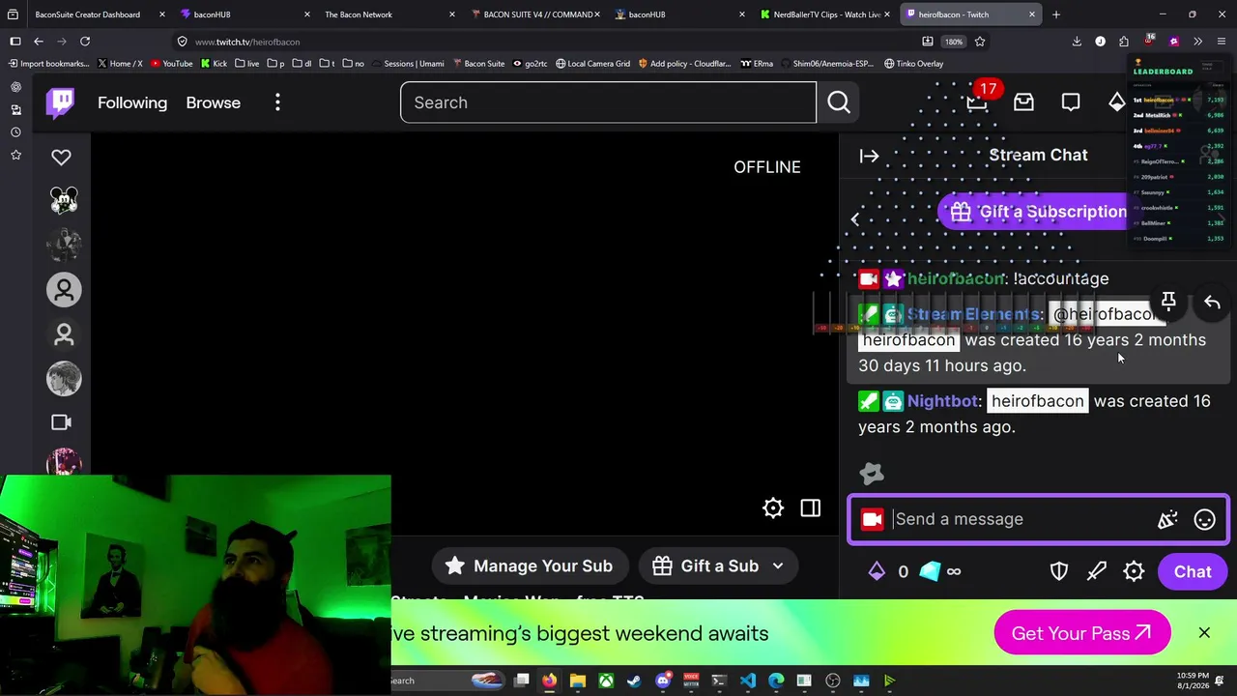Collapse the Stream Chat panel
This screenshot has height=696, width=1237.
(869, 156)
